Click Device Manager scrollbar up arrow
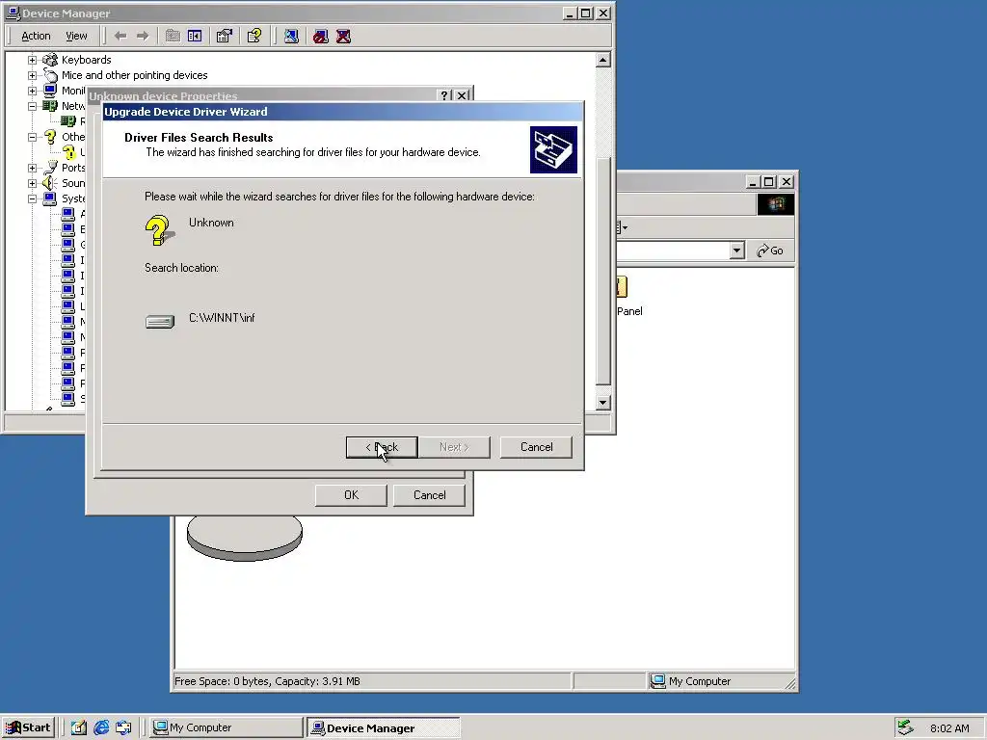987x740 pixels. [x=603, y=61]
